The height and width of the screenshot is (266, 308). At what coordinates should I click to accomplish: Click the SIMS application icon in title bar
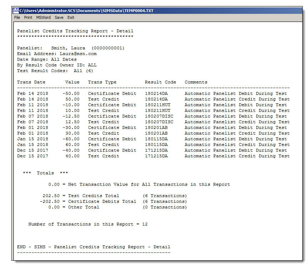tap(16, 10)
